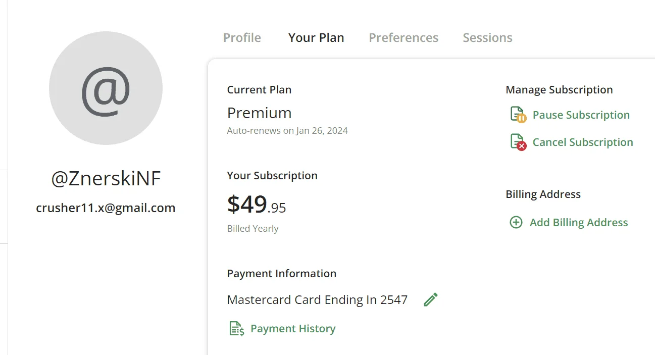Select the Your Plan tab

(316, 38)
